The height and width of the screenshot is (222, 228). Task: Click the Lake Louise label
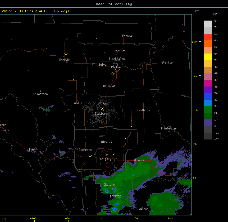tap(5, 128)
